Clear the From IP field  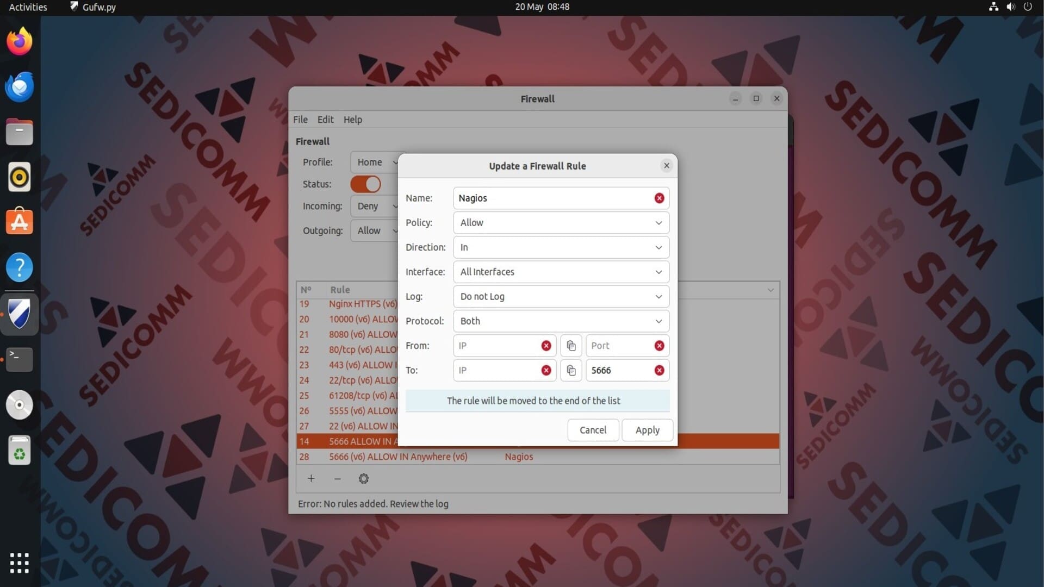click(x=546, y=346)
